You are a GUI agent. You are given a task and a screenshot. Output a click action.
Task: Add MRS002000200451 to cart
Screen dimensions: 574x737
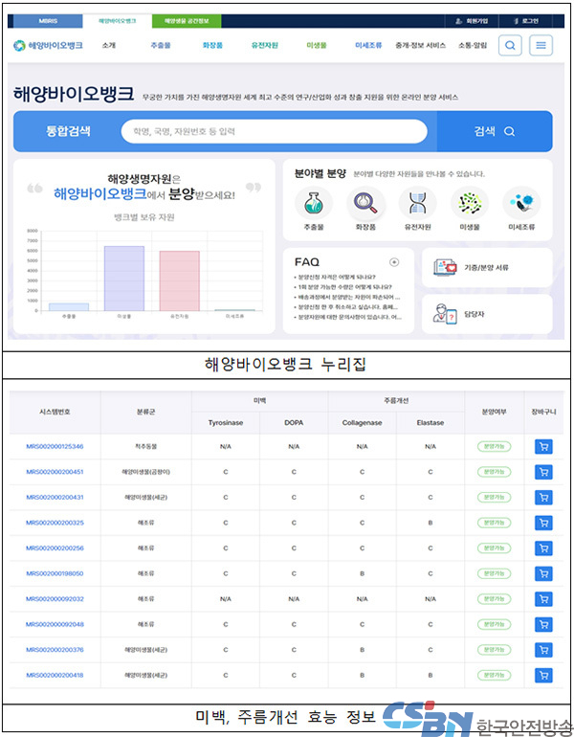click(x=543, y=472)
